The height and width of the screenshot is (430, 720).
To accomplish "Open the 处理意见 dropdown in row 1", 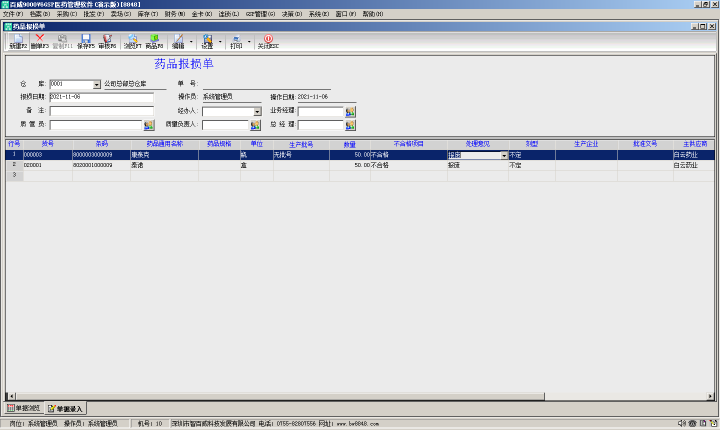I will pos(504,156).
